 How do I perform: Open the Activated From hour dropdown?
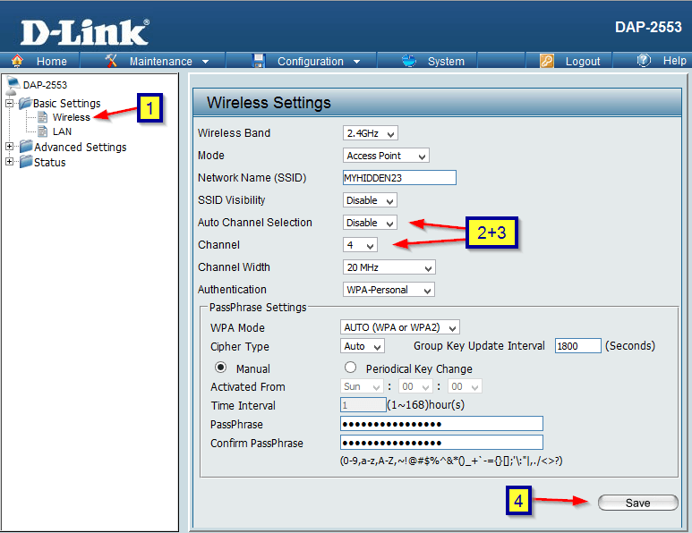pos(415,386)
